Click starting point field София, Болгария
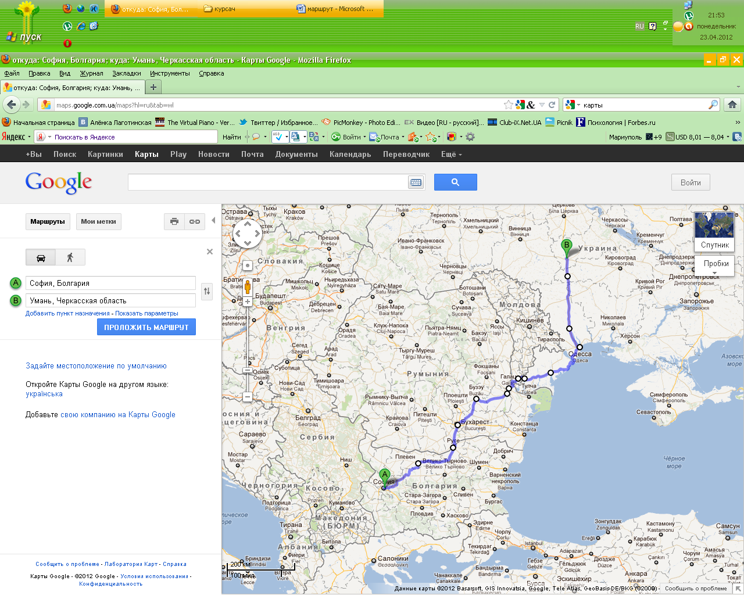The width and height of the screenshot is (744, 595). click(x=110, y=283)
